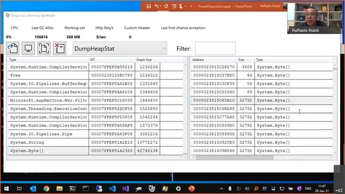Select the Microsoft.AspNetCore.Mvc.Filte row
This screenshot has height=194, width=345.
[95, 100]
